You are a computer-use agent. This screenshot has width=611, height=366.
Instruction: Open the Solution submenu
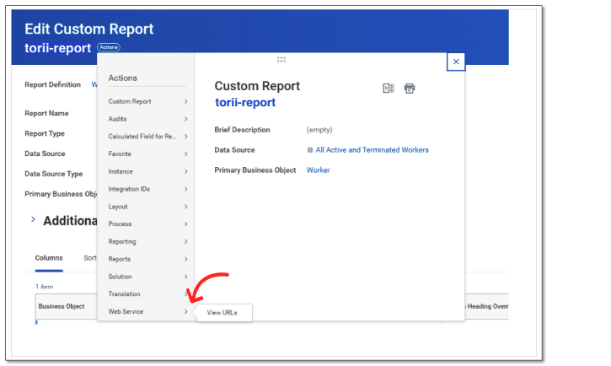tap(147, 277)
